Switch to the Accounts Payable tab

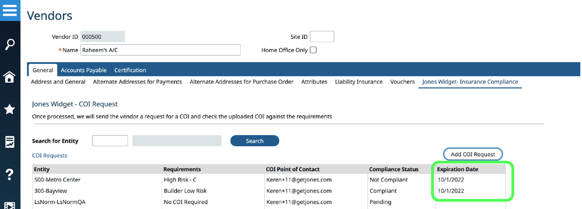84,70
